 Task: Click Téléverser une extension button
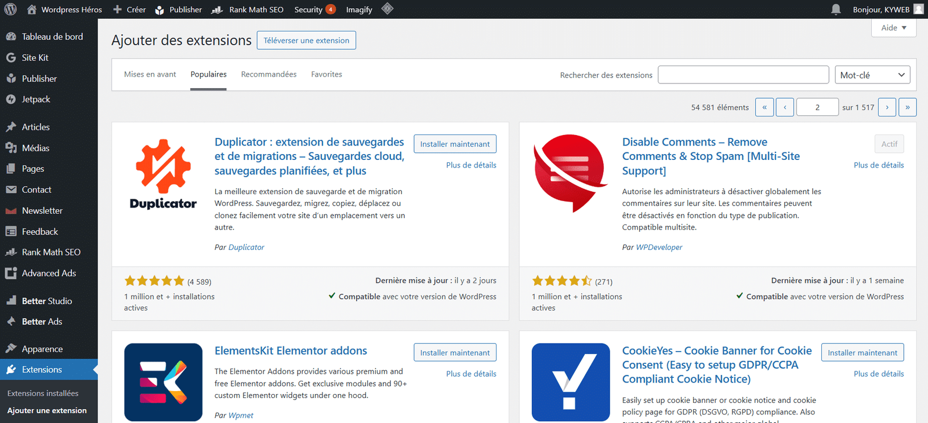[306, 41]
